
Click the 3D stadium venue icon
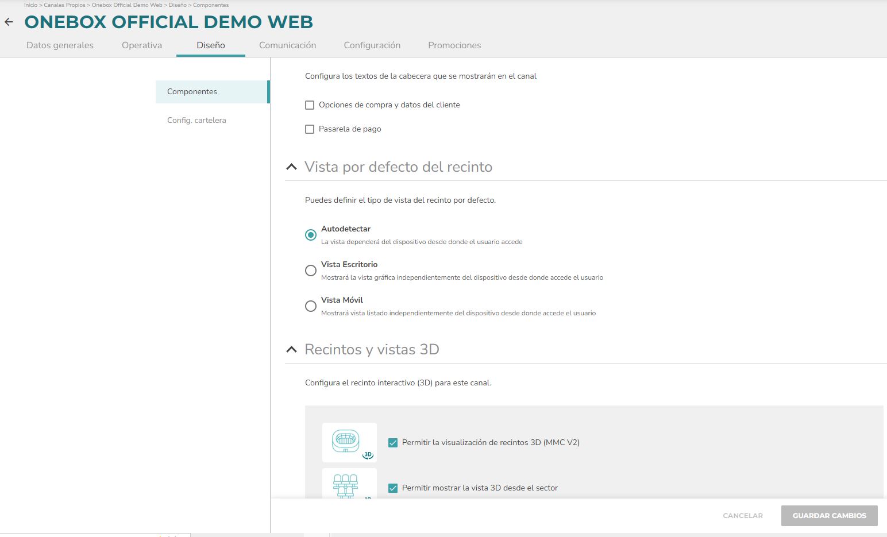pyautogui.click(x=349, y=443)
